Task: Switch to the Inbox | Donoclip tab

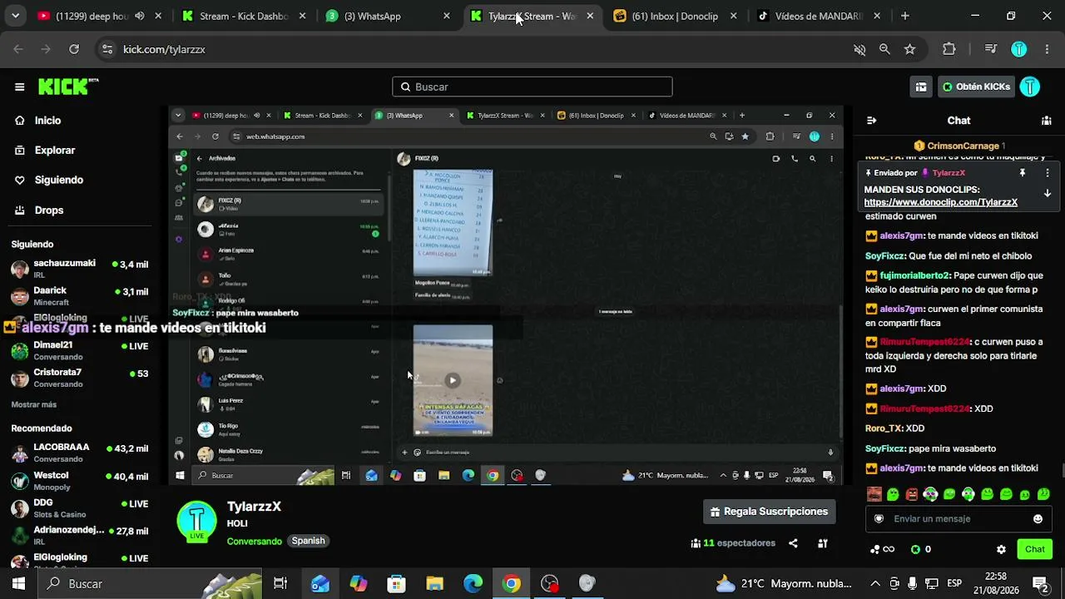Action: [676, 16]
